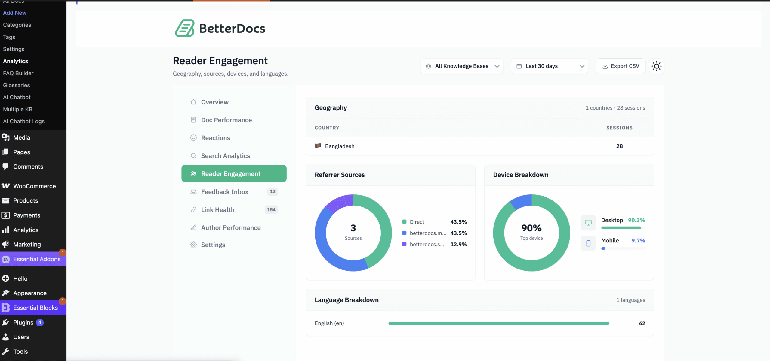This screenshot has width=770, height=361.
Task: Click the Desktop percentage progress bar
Action: 623,228
